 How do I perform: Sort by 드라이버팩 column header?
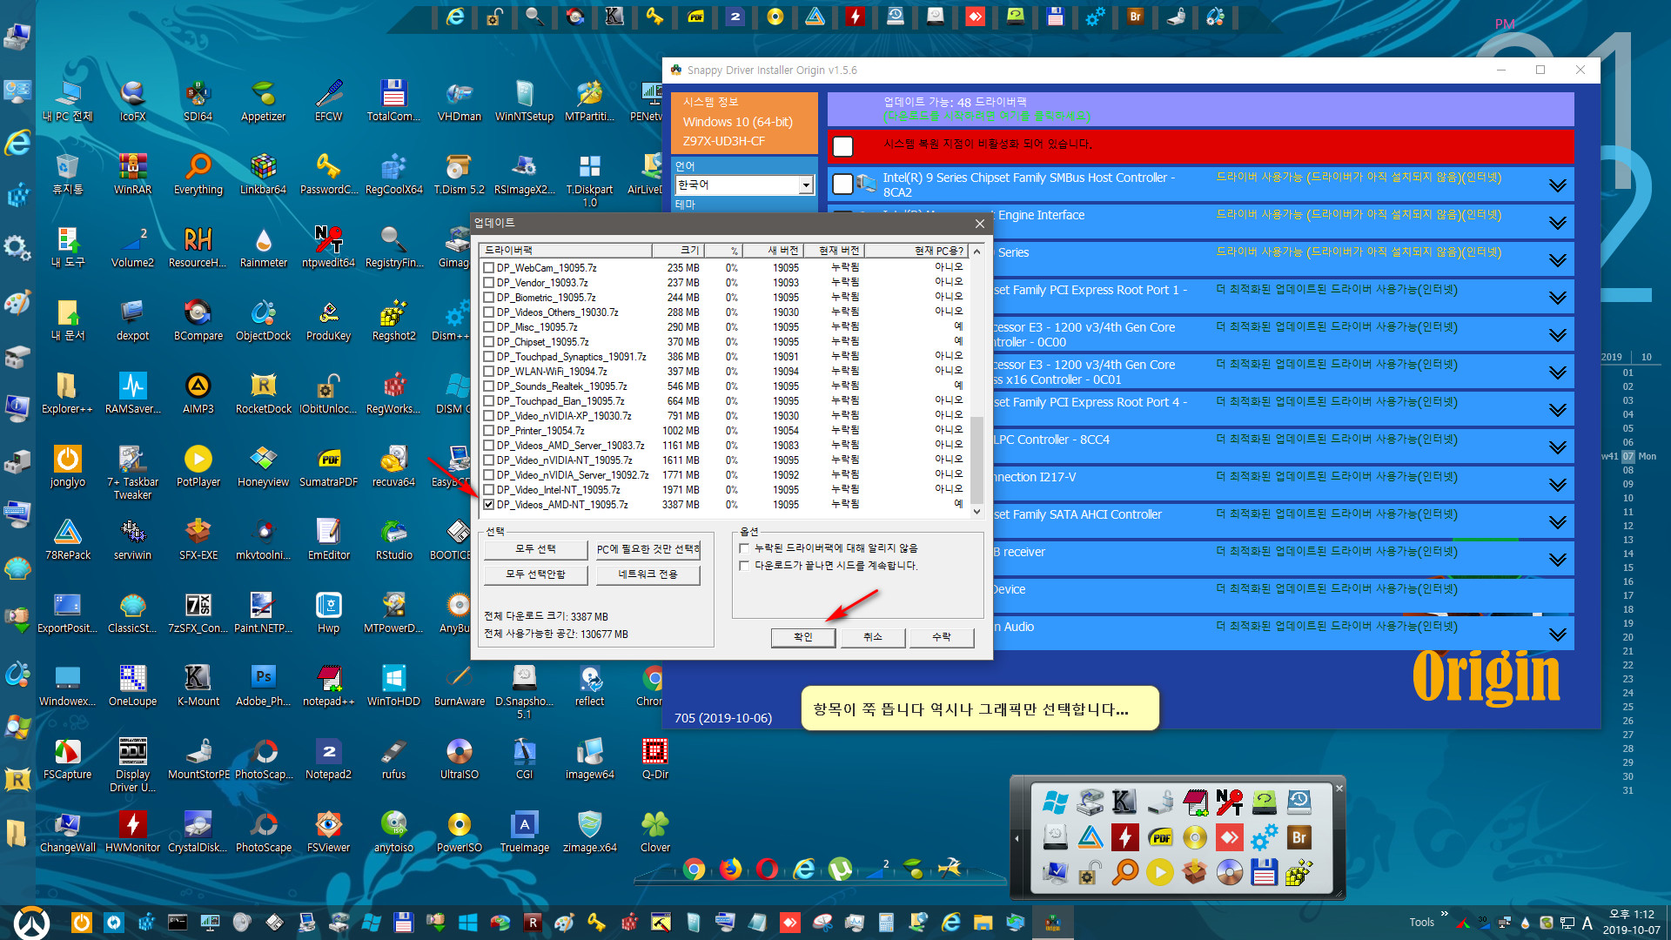[565, 251]
